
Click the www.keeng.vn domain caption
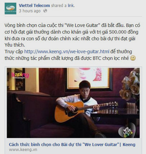23,150
